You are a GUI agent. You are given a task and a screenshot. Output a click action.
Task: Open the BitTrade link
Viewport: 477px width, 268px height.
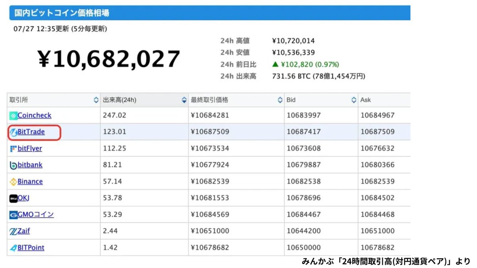31,132
